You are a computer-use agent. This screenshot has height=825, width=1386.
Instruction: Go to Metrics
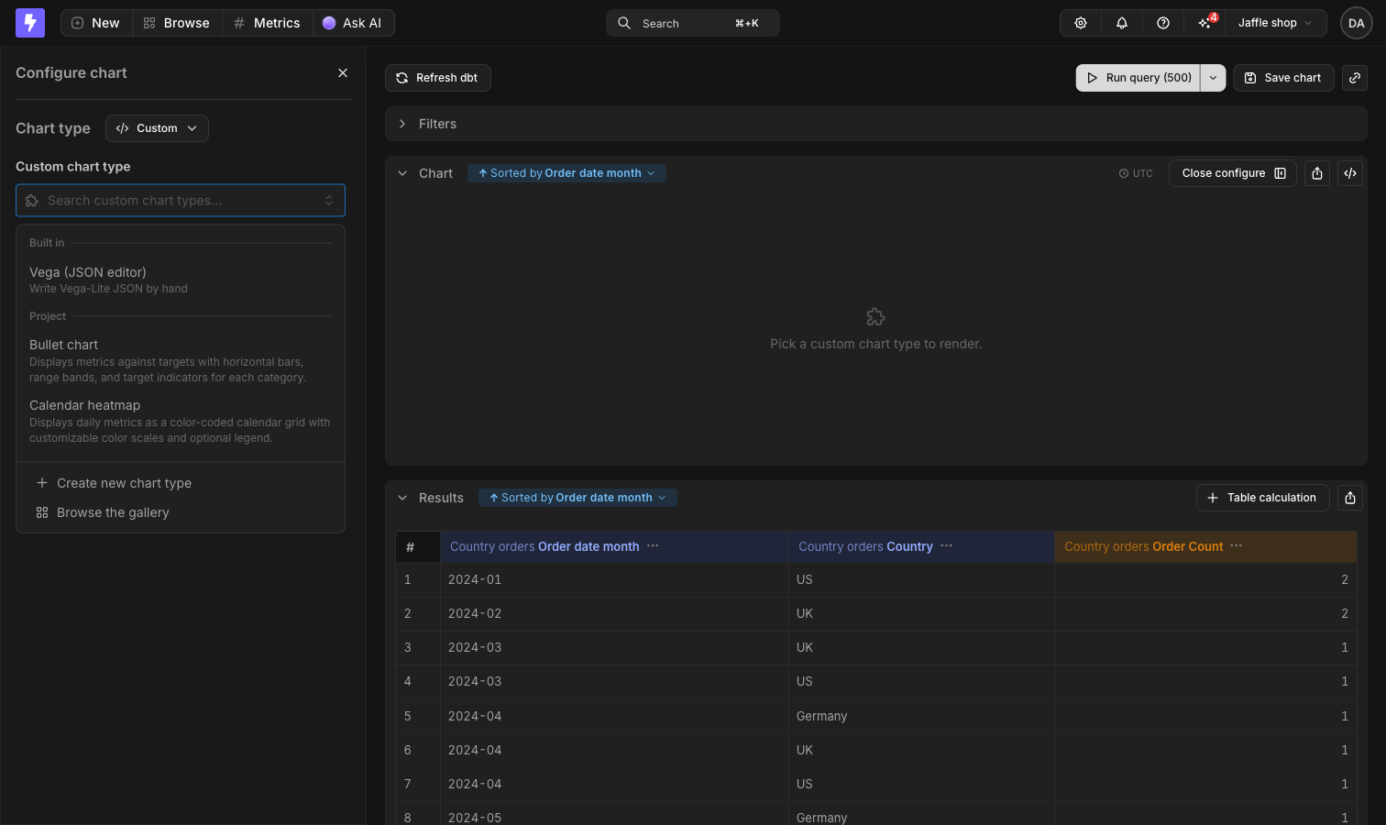[x=268, y=23]
